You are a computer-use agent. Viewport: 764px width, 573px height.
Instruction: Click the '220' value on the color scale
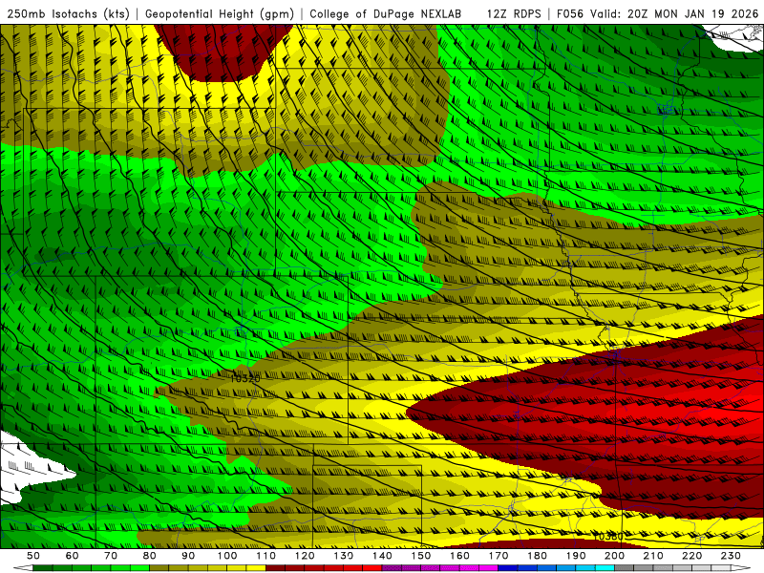[x=691, y=556]
